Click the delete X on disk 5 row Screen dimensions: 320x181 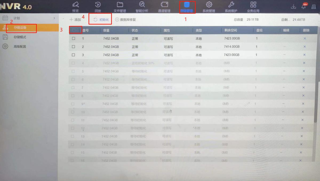305,71
